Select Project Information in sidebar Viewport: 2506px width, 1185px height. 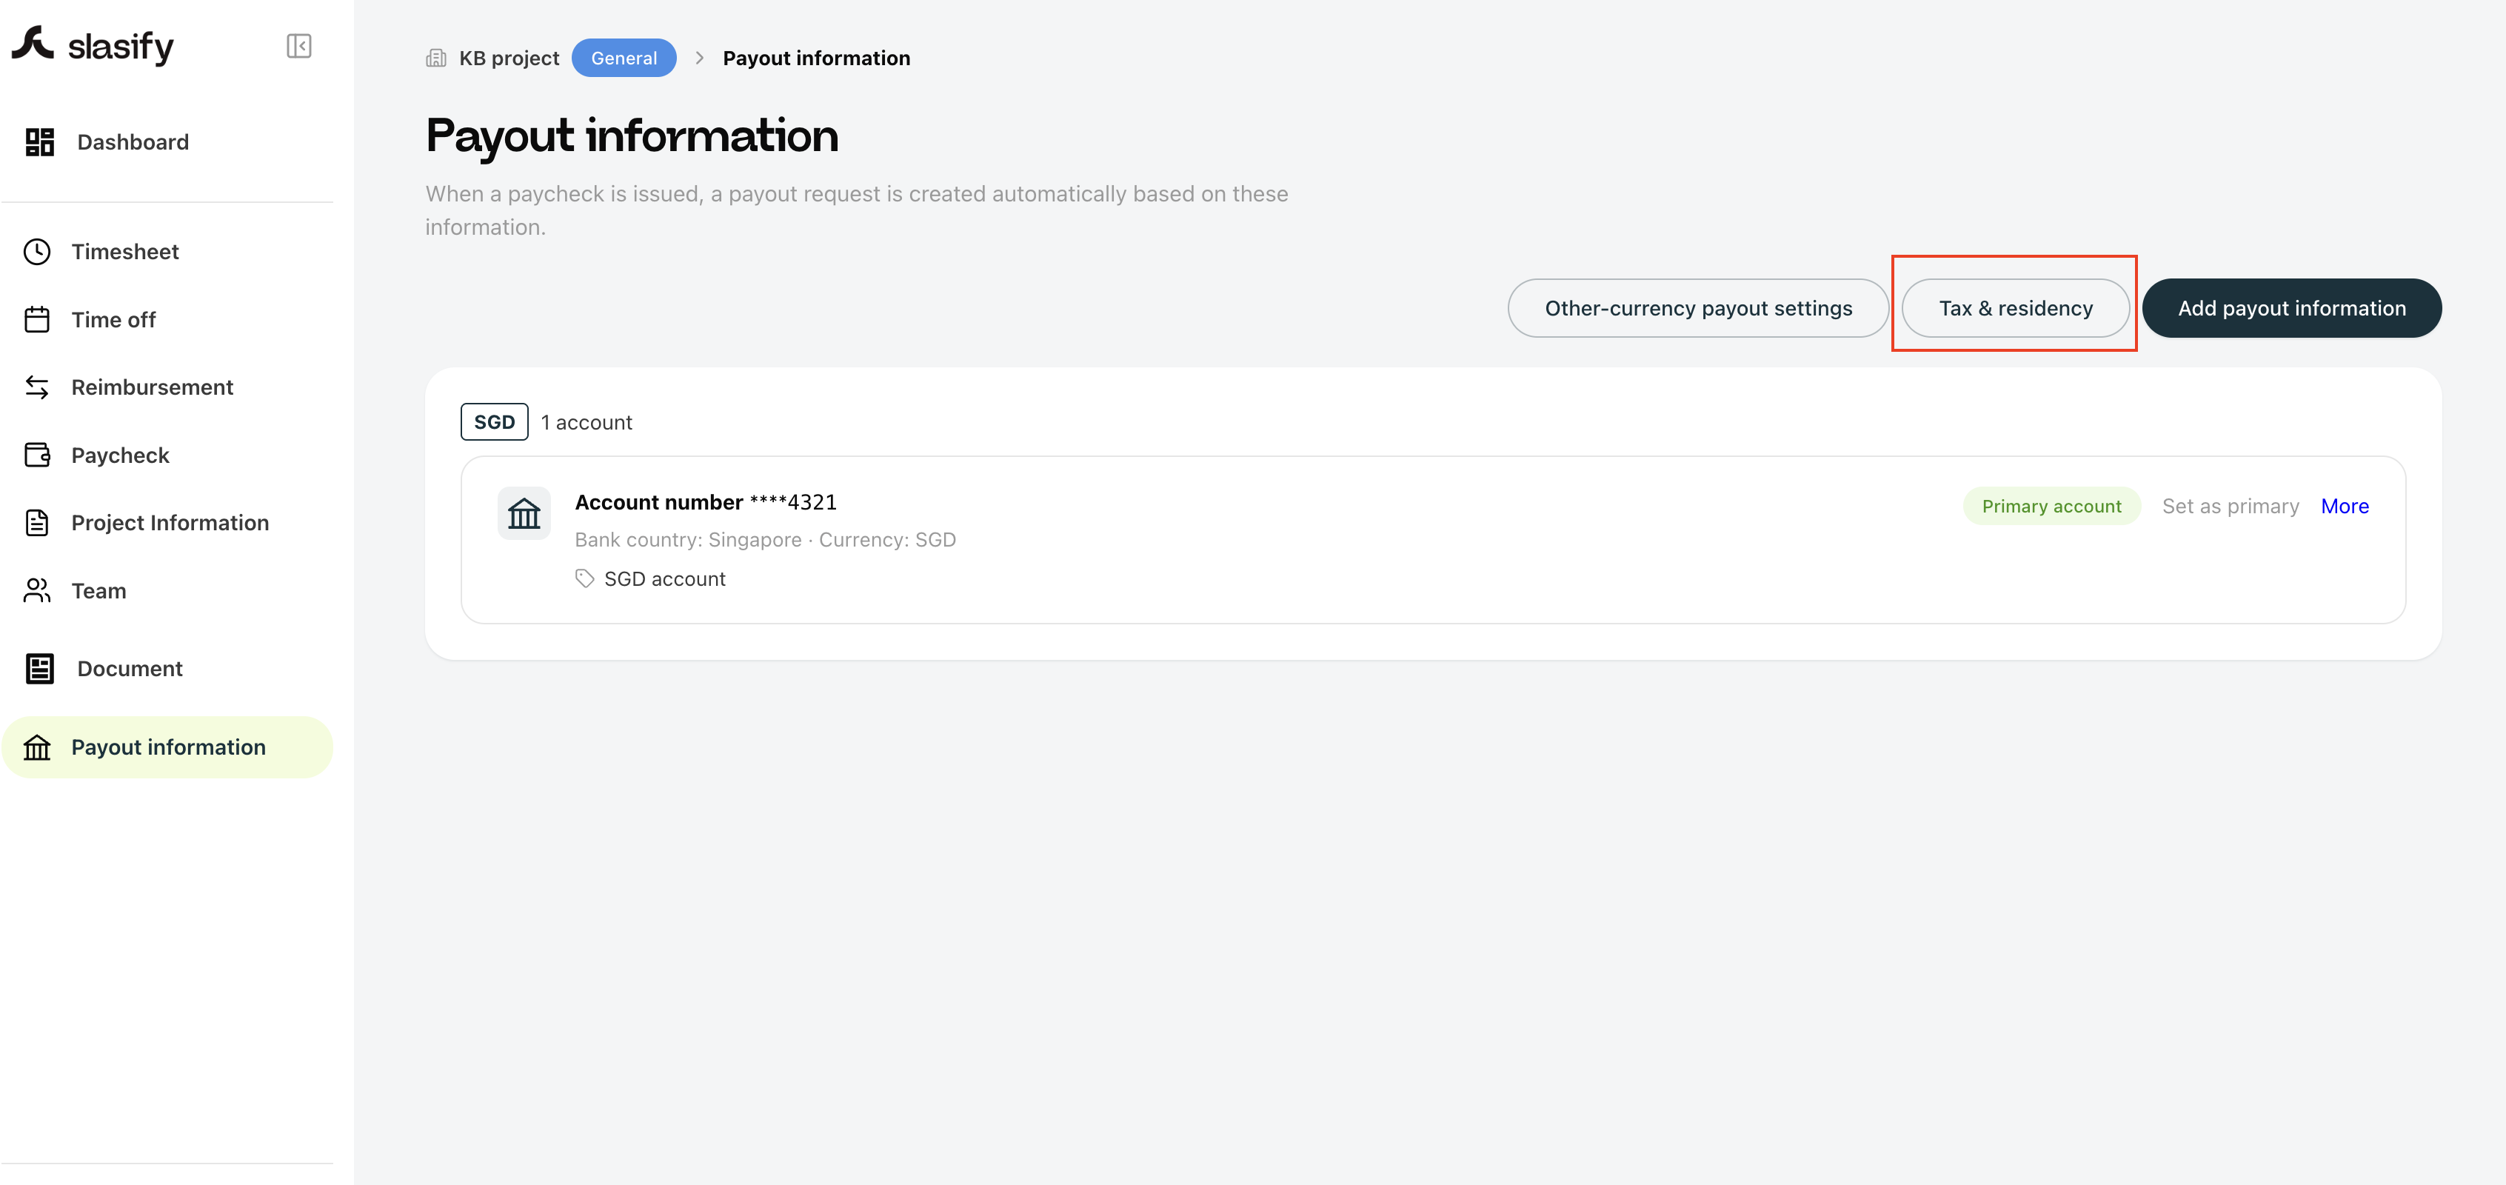coord(167,522)
